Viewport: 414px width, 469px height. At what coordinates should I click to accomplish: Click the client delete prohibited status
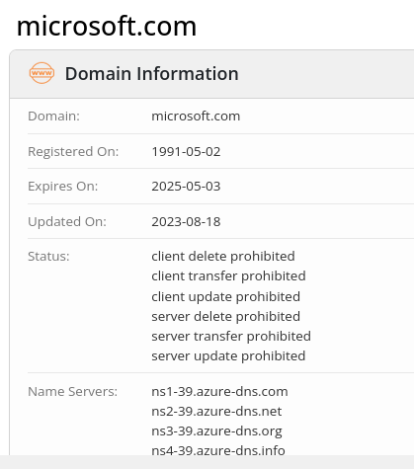tap(223, 256)
